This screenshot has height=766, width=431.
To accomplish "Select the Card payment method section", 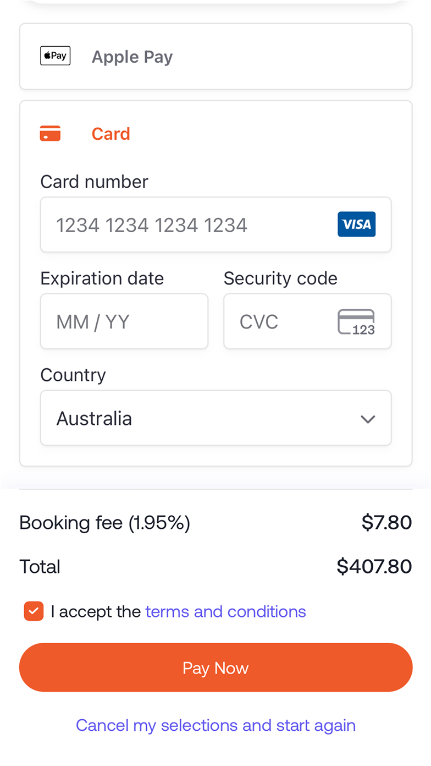I will click(x=215, y=133).
